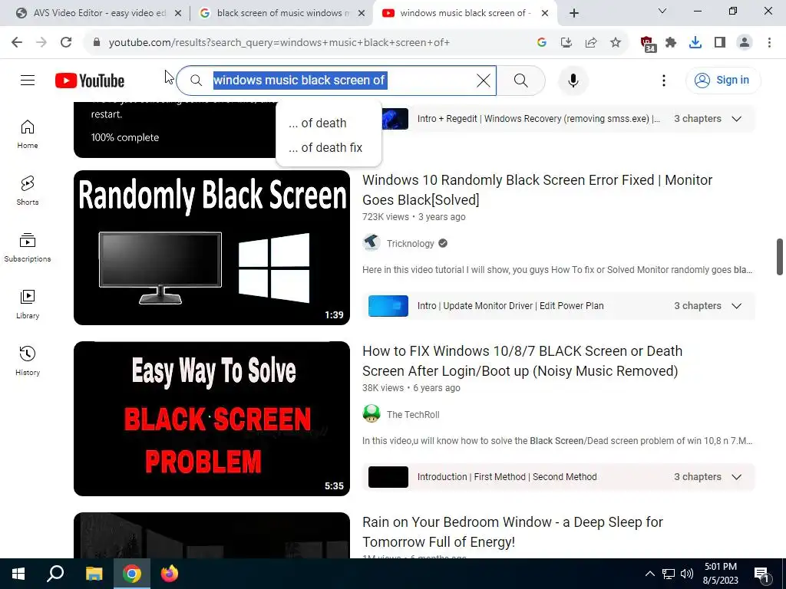This screenshot has height=589, width=786.
Task: Click the Sign in button
Action: pos(722,80)
